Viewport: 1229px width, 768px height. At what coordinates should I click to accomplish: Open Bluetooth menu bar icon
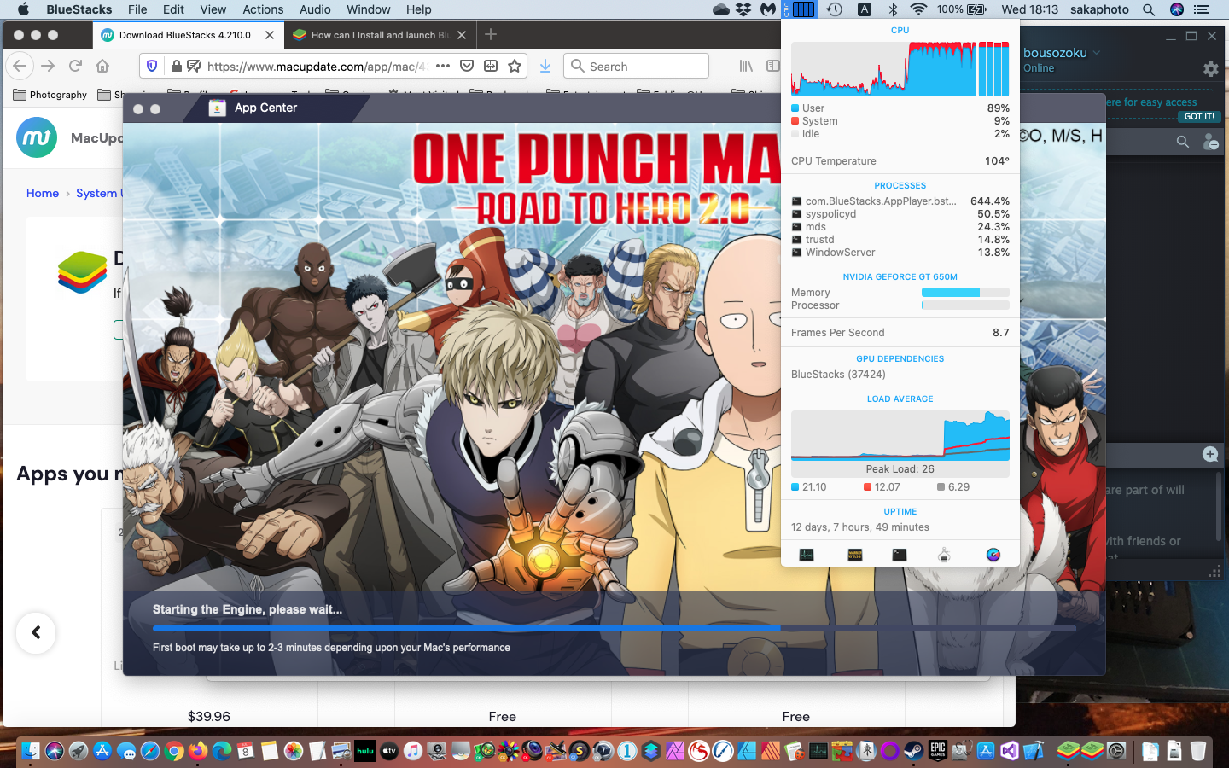(893, 9)
